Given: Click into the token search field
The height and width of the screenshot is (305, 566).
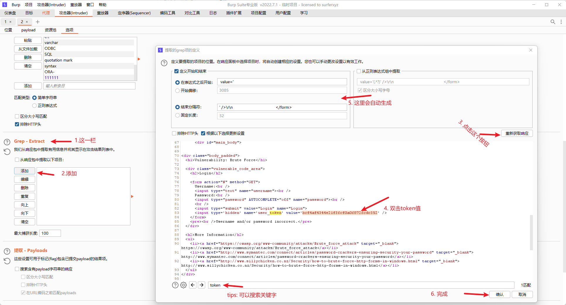Looking at the screenshot, I should click(x=361, y=285).
